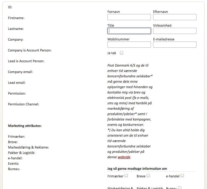Image resolution: width=207 pixels, height=189 pixels.
Task: Focus the Mobilnummer input box
Action: (x=129, y=45)
